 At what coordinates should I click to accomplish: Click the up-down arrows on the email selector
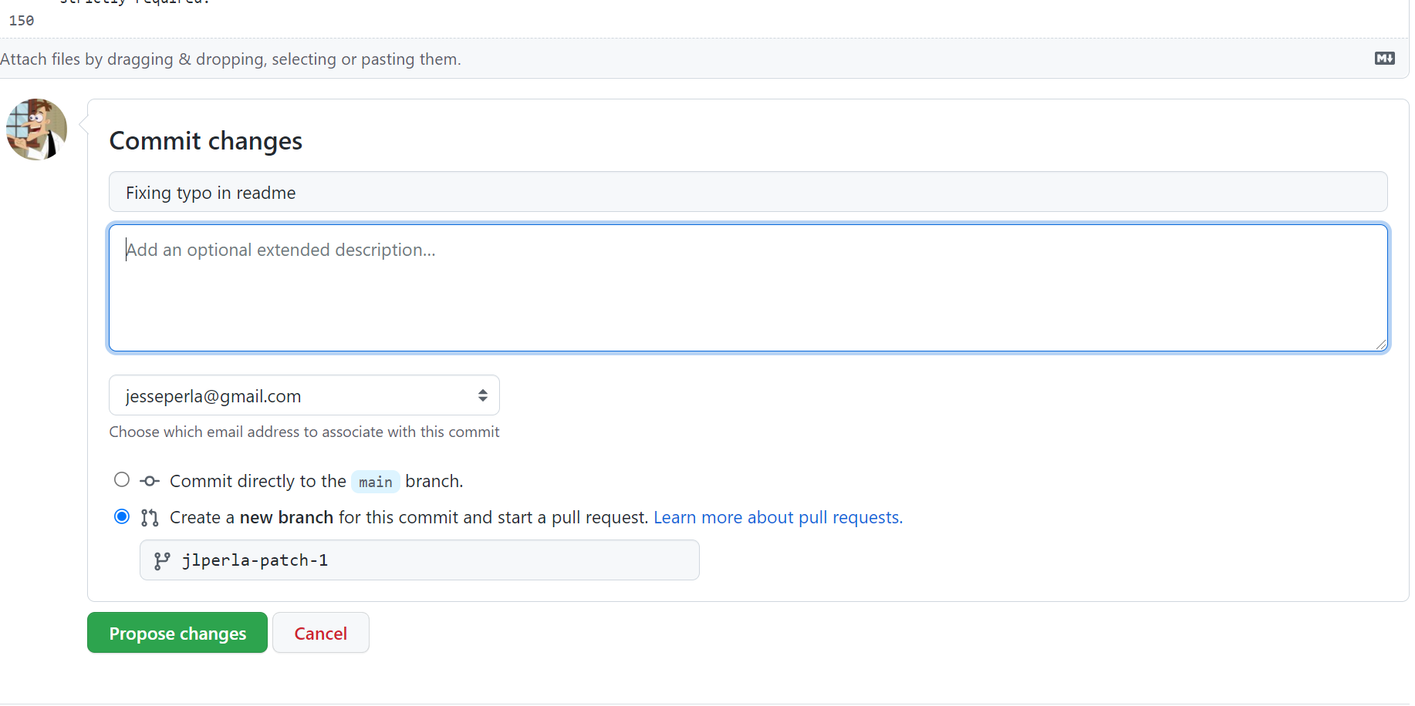tap(482, 395)
